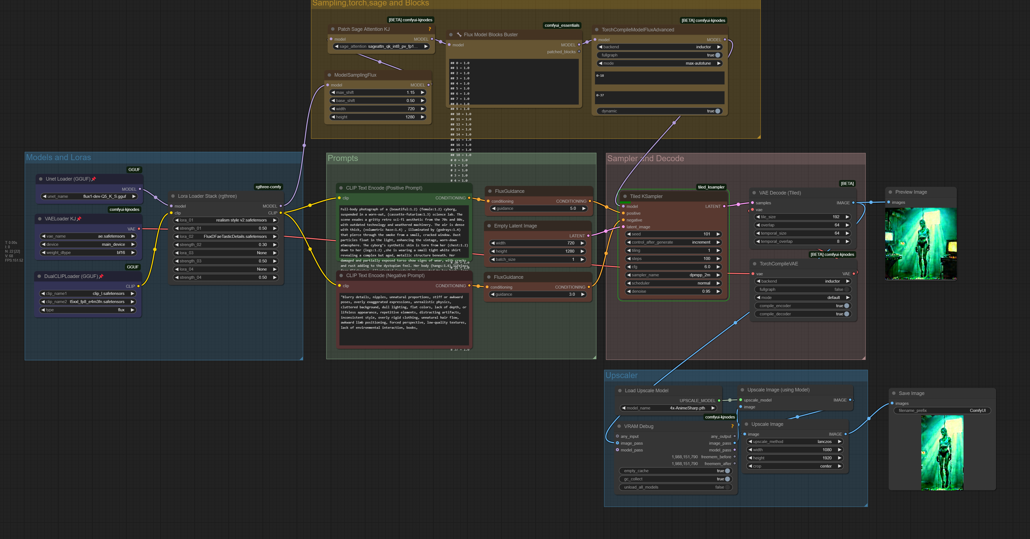Screen dimensions: 1030x539
Task: Toggle unload_all_models in VRAM Debug
Action: [727, 487]
